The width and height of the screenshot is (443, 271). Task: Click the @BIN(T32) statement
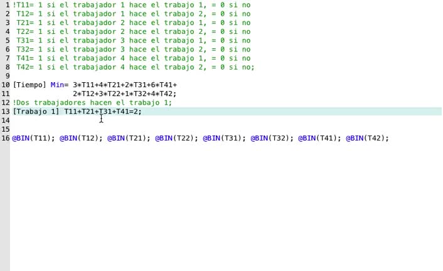click(x=272, y=138)
